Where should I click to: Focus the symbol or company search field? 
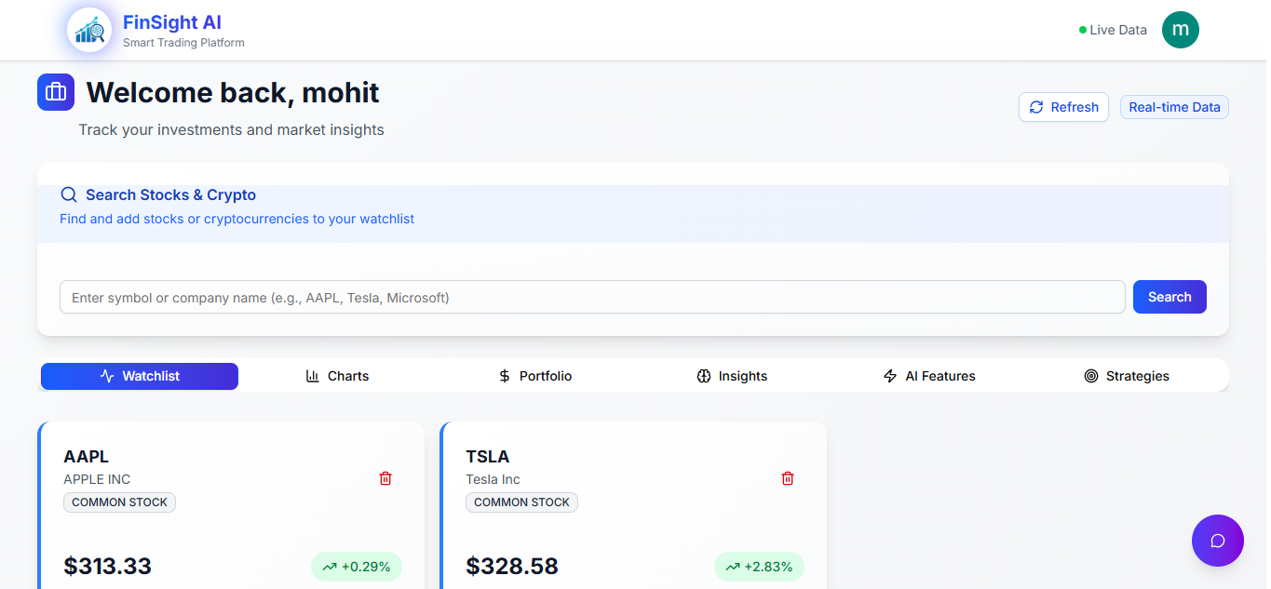click(592, 298)
